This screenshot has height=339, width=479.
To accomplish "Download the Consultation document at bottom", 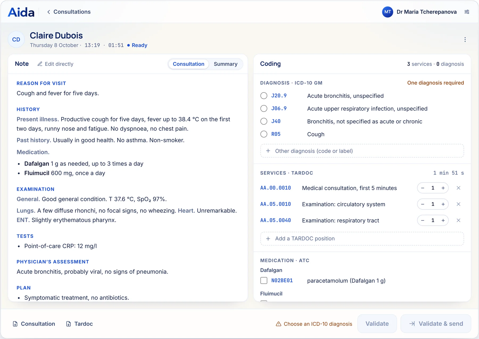I will point(34,324).
